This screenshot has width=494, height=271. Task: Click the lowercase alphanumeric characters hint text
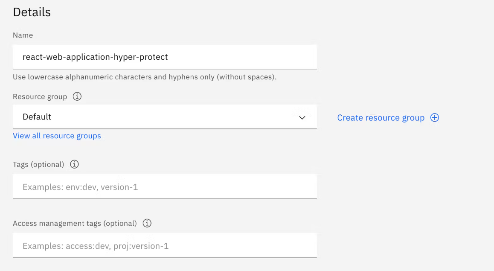pos(145,77)
